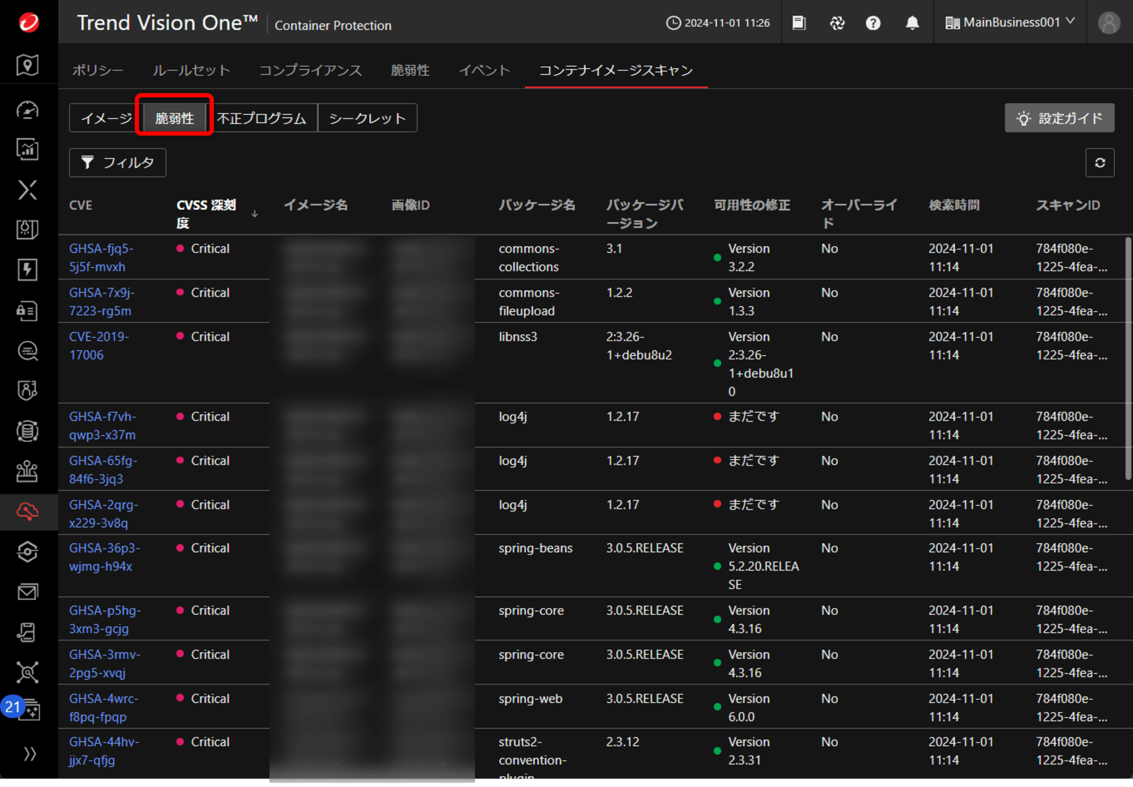The image size is (1133, 787).
Task: Click the refresh icon above the table
Action: coord(1100,163)
